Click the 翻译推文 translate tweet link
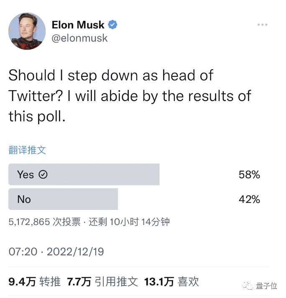286x298 pixels. pos(27,150)
